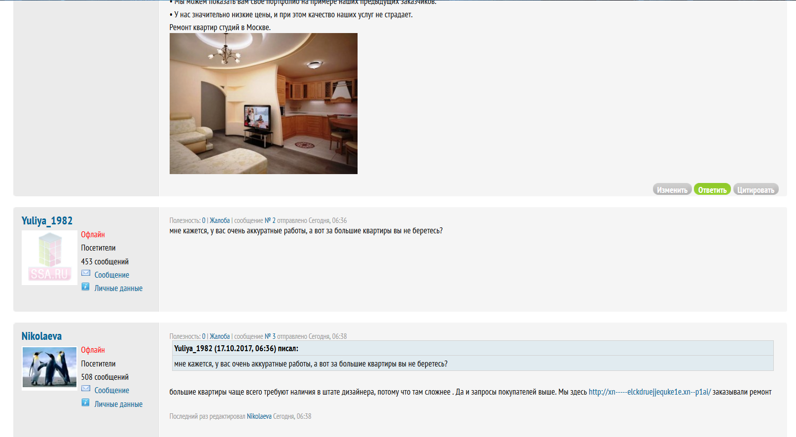Open Yuliya_1982's SSA.RU avatar image
The image size is (796, 437).
point(49,257)
